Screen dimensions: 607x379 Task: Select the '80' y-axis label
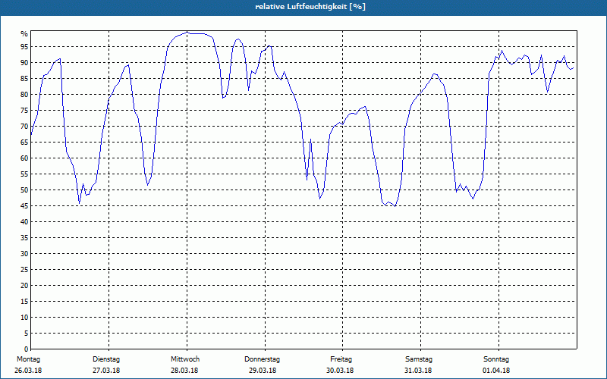(24, 94)
